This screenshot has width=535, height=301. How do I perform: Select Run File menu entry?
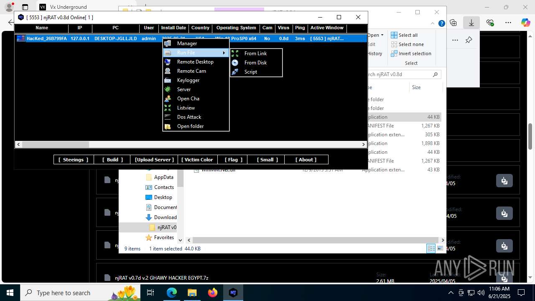tap(196, 53)
